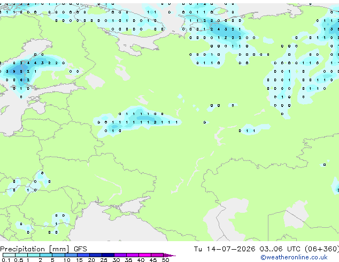Screen dimensions: 339x262
Task: Click the date text 'Tu 14-07-2026'
Action: 225,249
